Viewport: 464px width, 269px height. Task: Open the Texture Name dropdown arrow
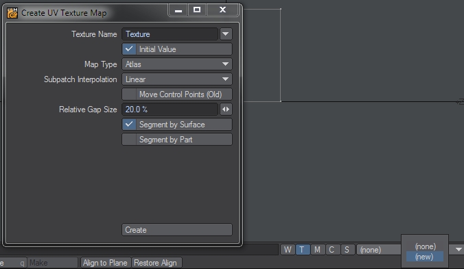(x=226, y=34)
